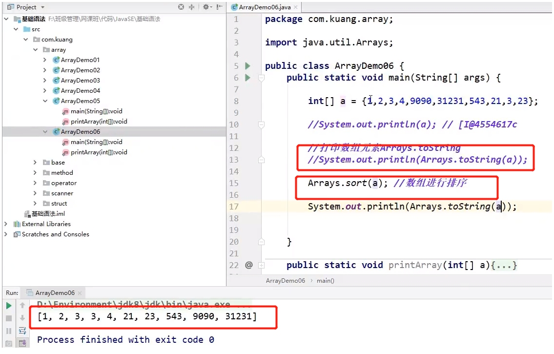
Task: Close the ArrayDemo06.java editor tab
Action: [x=296, y=7]
